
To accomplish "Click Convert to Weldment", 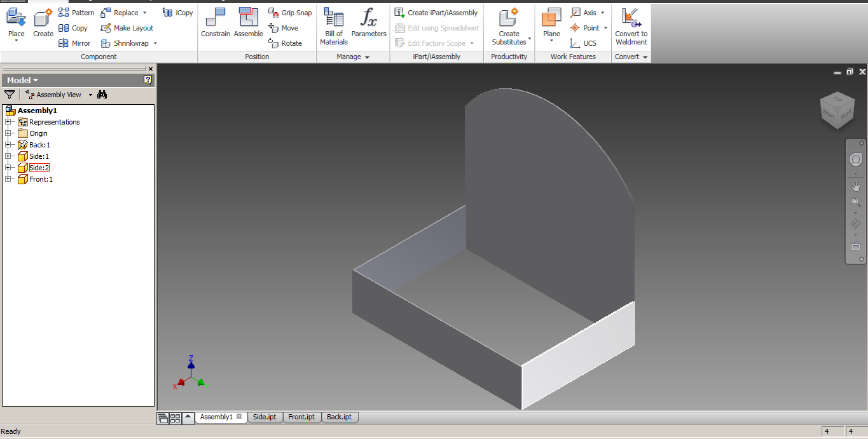I will pyautogui.click(x=631, y=27).
